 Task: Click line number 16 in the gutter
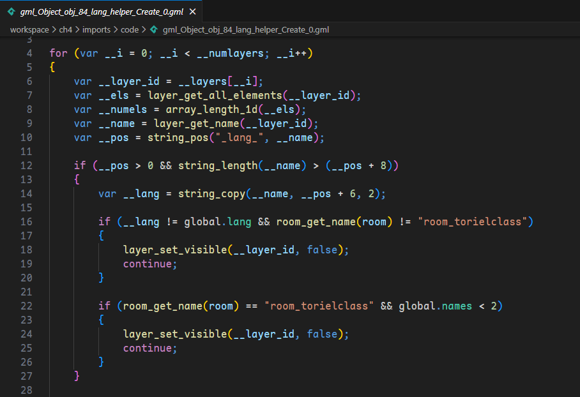point(26,221)
